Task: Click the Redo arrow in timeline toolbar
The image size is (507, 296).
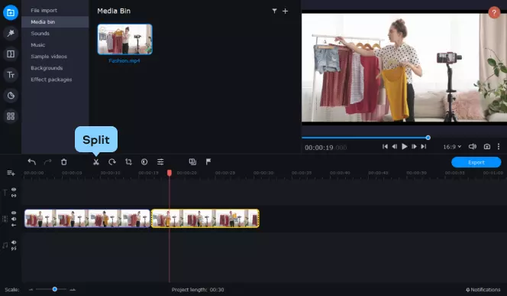Action: pyautogui.click(x=47, y=161)
